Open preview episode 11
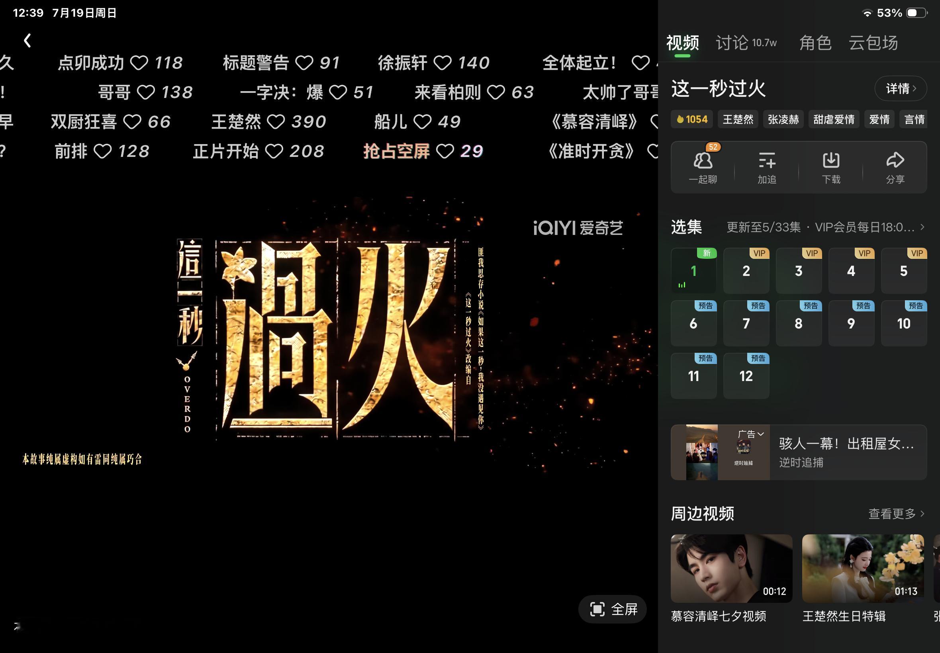Screen dimensions: 940x653 [693, 375]
